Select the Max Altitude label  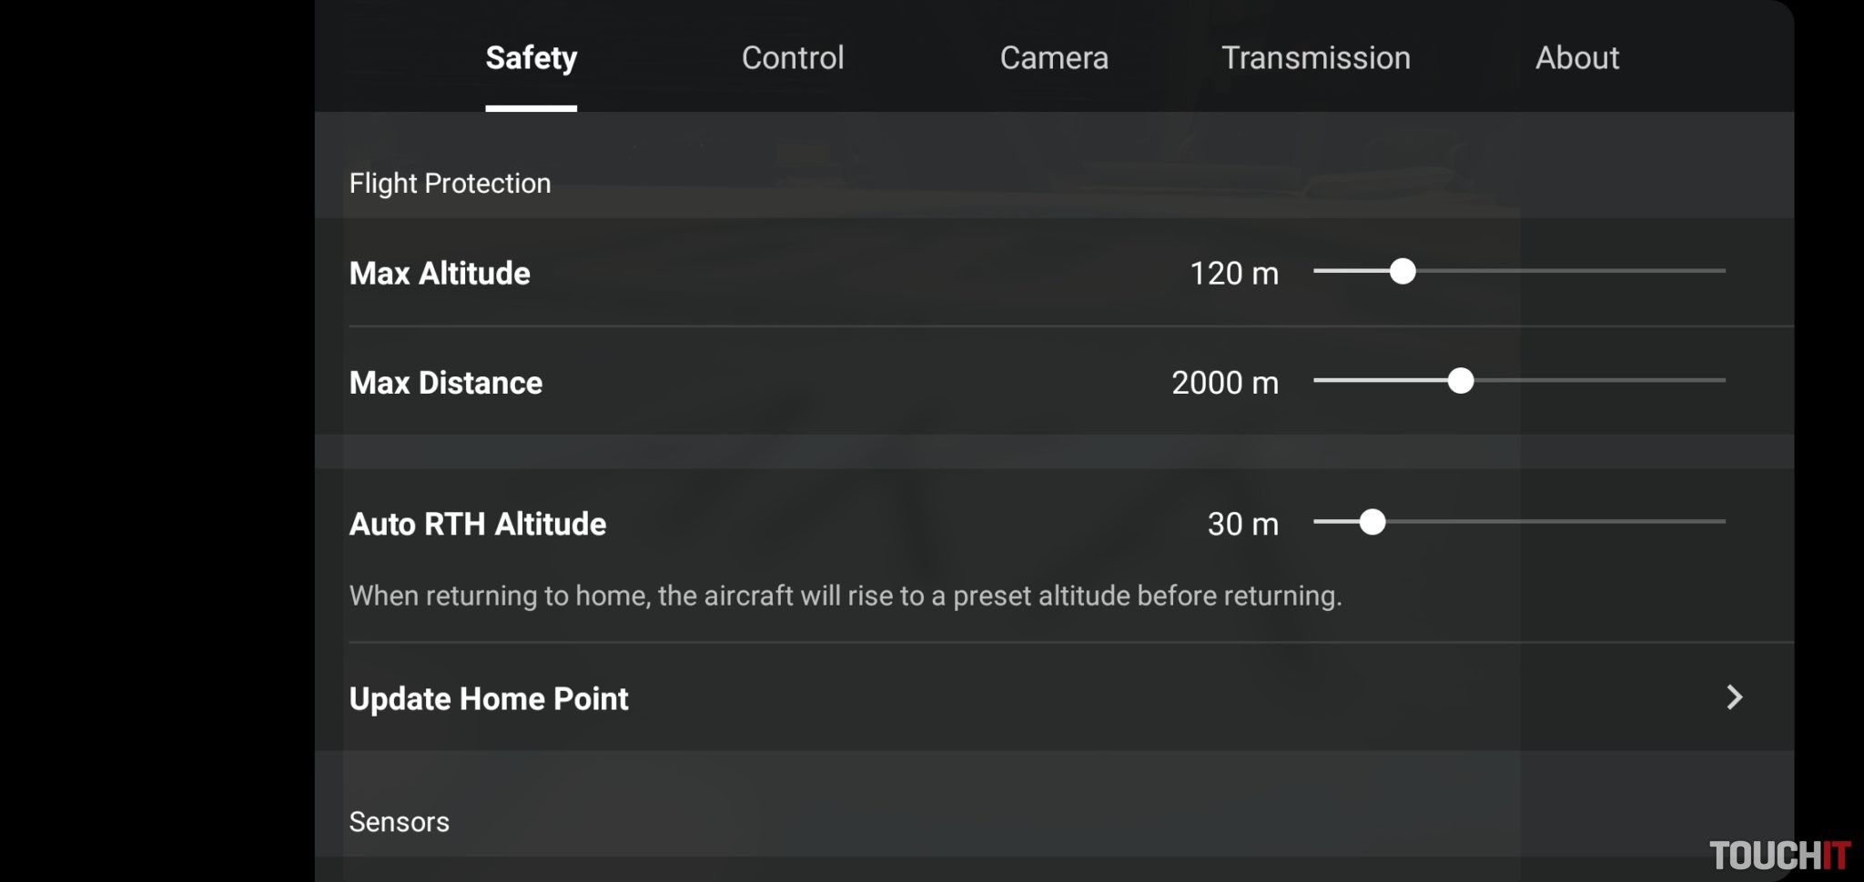(x=440, y=273)
